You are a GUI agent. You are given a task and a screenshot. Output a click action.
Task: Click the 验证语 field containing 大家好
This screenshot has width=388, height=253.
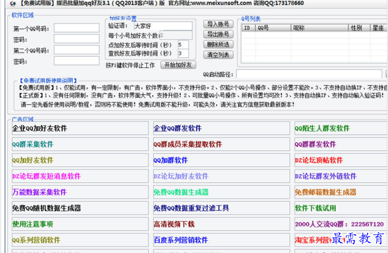(163, 26)
